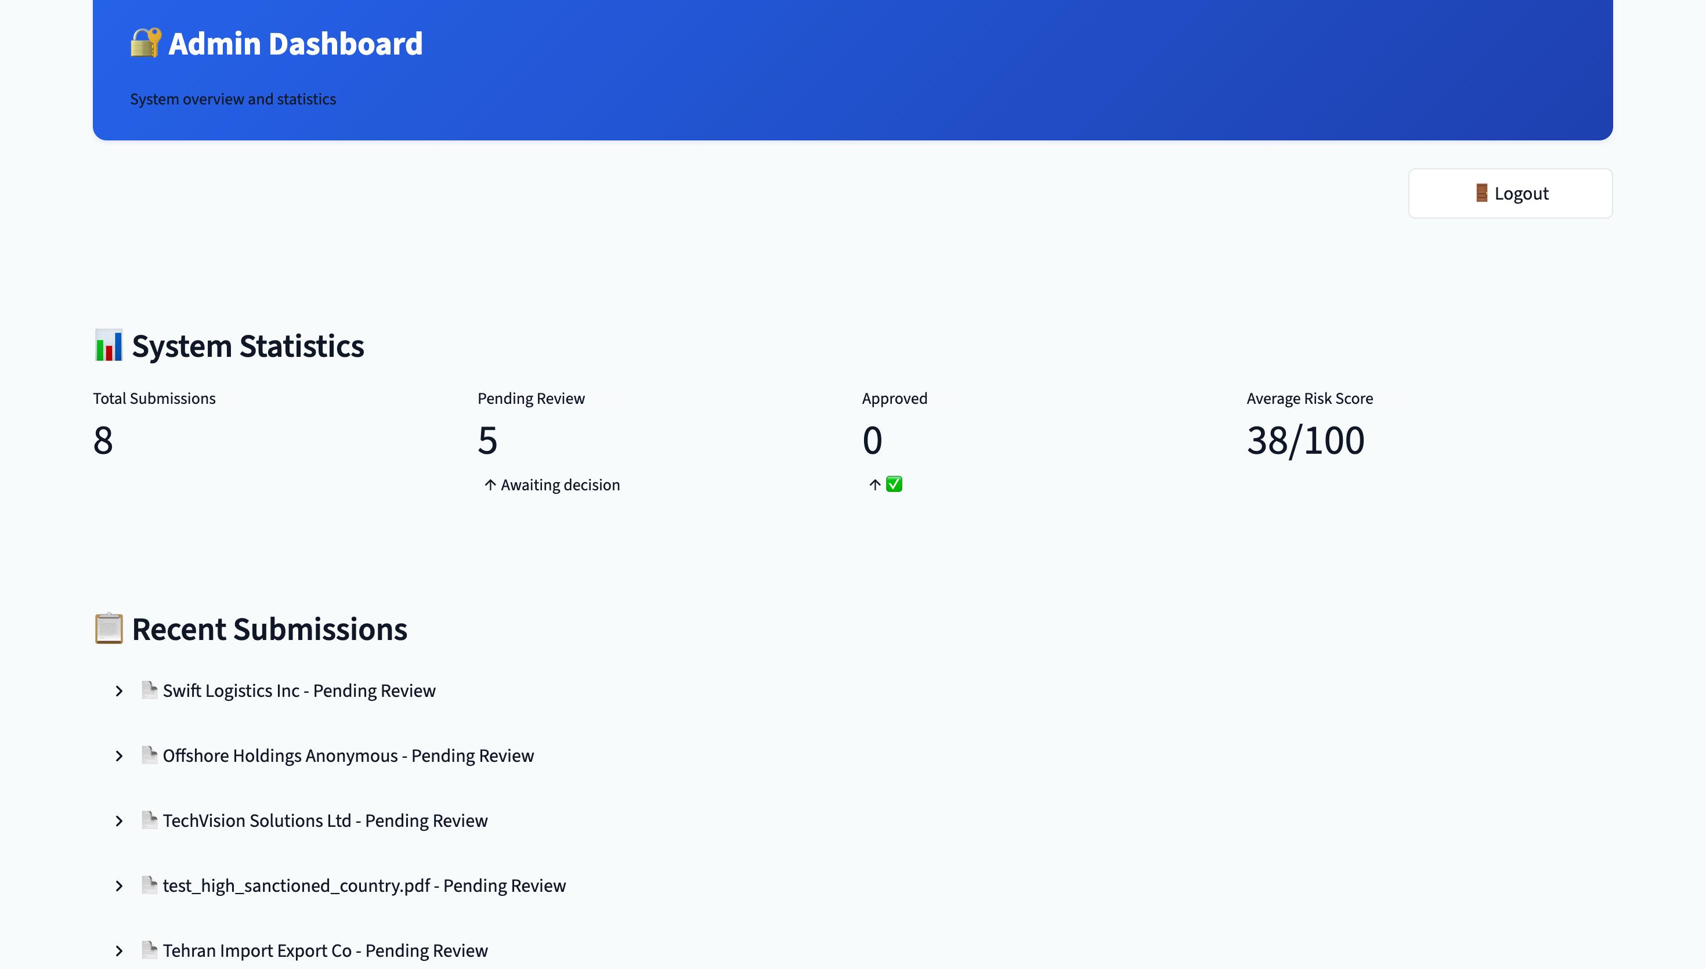Click the lock icon beside Admin Dashboard

(x=146, y=44)
